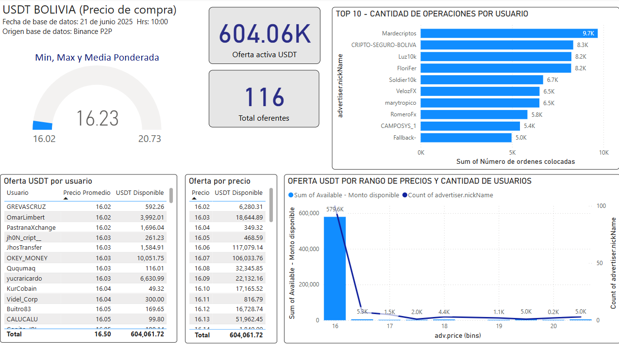Click the dark blue Count of advertiser.nickName legend dot
Viewport: 619px width, 348px height.
pos(404,195)
